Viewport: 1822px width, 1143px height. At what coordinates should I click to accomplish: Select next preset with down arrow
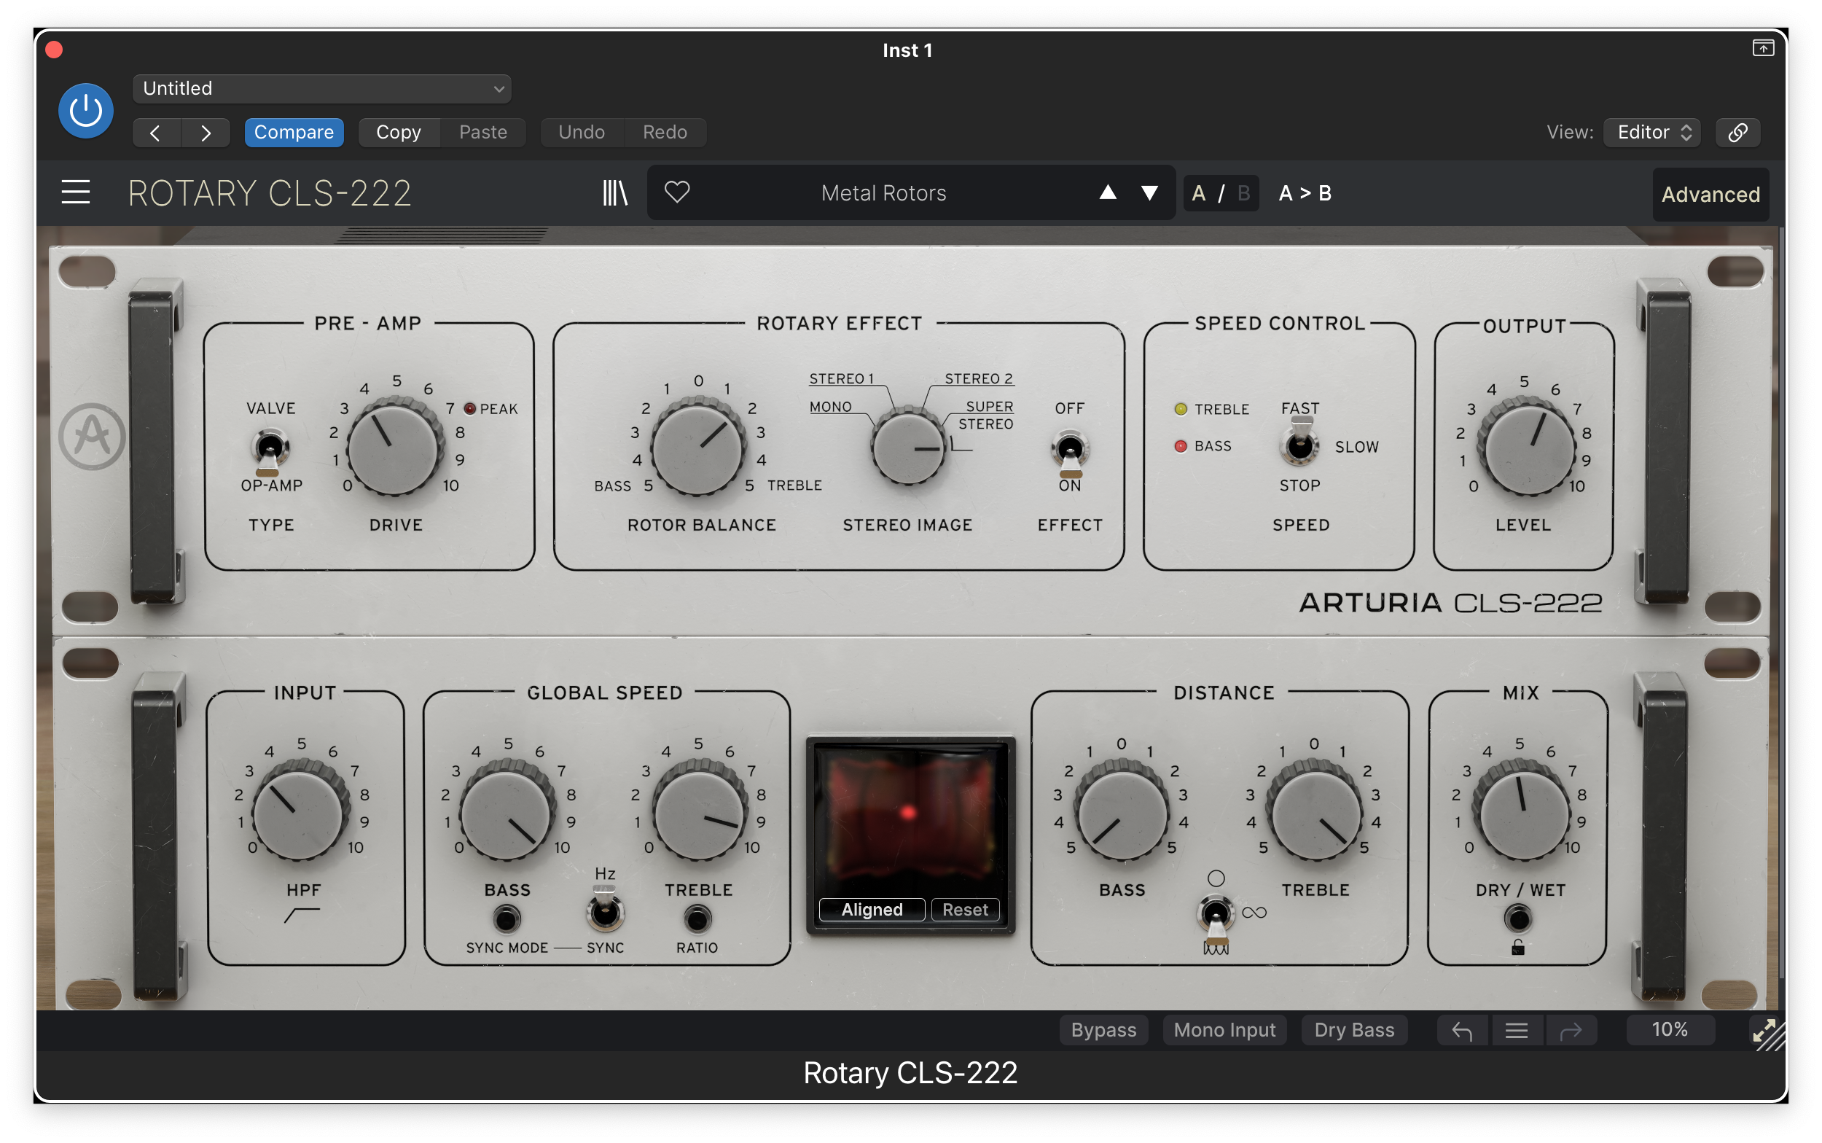point(1149,192)
